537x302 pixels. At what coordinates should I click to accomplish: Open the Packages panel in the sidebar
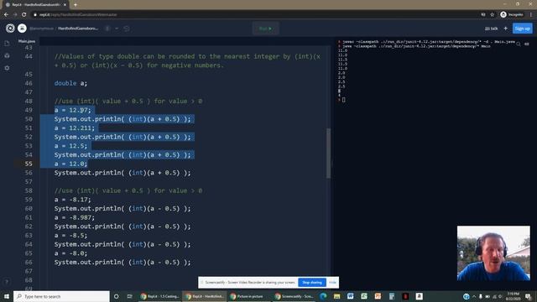pyautogui.click(x=7, y=55)
